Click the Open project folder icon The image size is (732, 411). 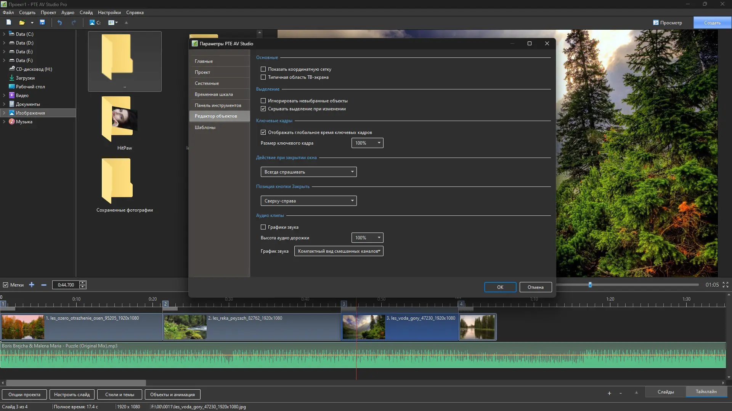[x=22, y=22]
